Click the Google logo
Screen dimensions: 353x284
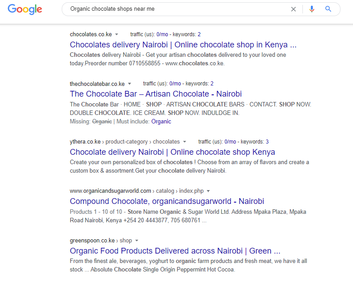pos(25,9)
